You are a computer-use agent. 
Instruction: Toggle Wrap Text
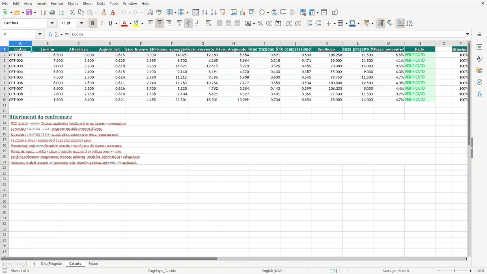point(209,24)
